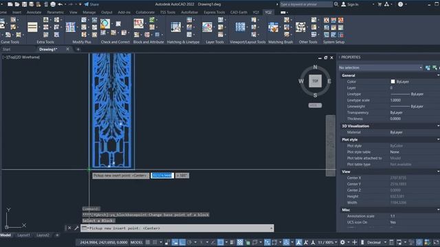Click the search magnifier icon in title bar
440x247 pixels.
coord(336,4)
